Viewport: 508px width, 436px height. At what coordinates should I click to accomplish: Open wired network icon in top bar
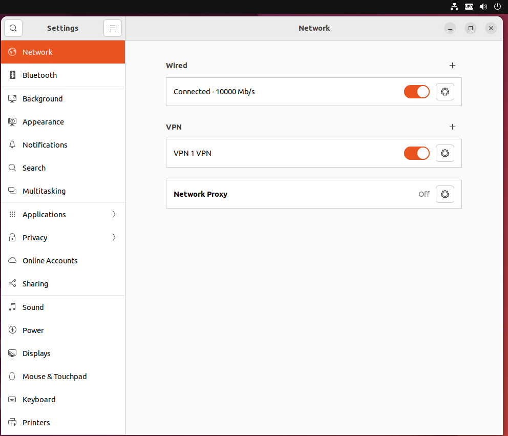pyautogui.click(x=454, y=7)
